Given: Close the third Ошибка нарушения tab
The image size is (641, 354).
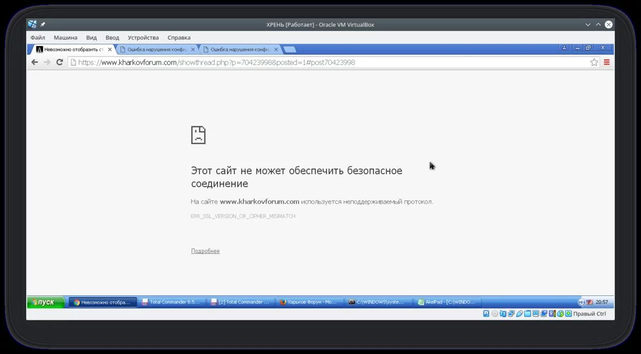Looking at the screenshot, I should point(276,50).
